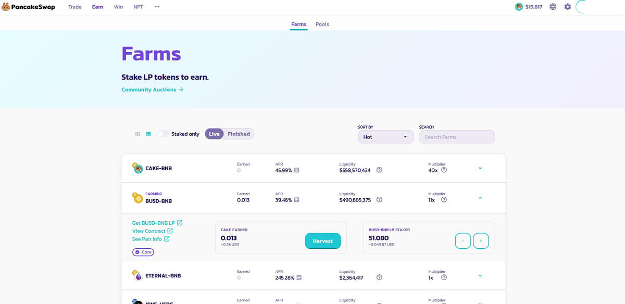Screen dimensions: 625x304
Task: Harvest the earned CAKE
Action: coord(323,241)
